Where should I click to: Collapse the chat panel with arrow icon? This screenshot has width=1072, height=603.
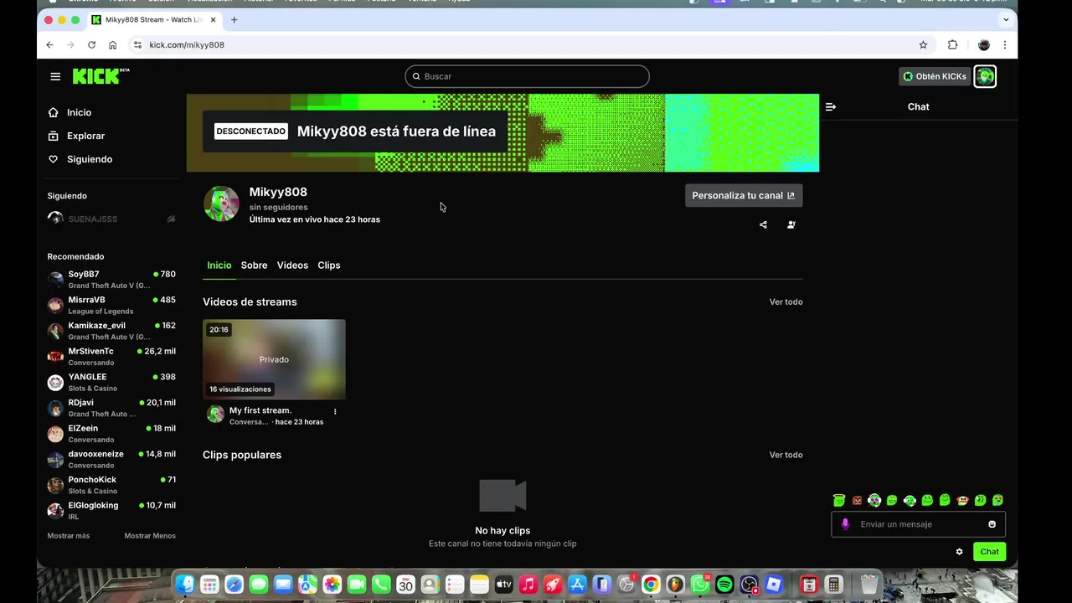click(831, 106)
